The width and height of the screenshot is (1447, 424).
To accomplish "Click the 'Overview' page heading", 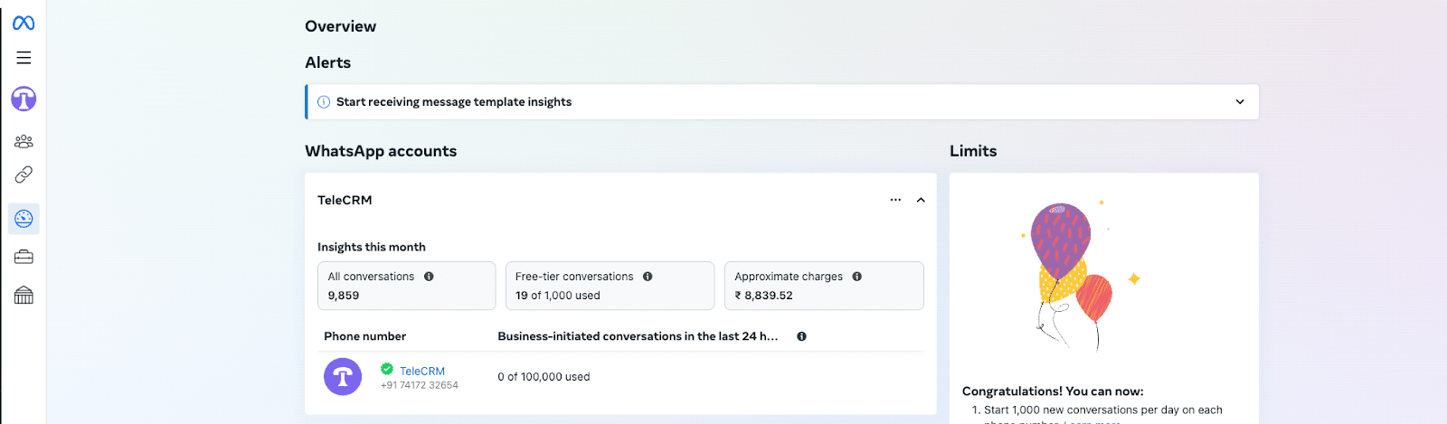I will 341,26.
